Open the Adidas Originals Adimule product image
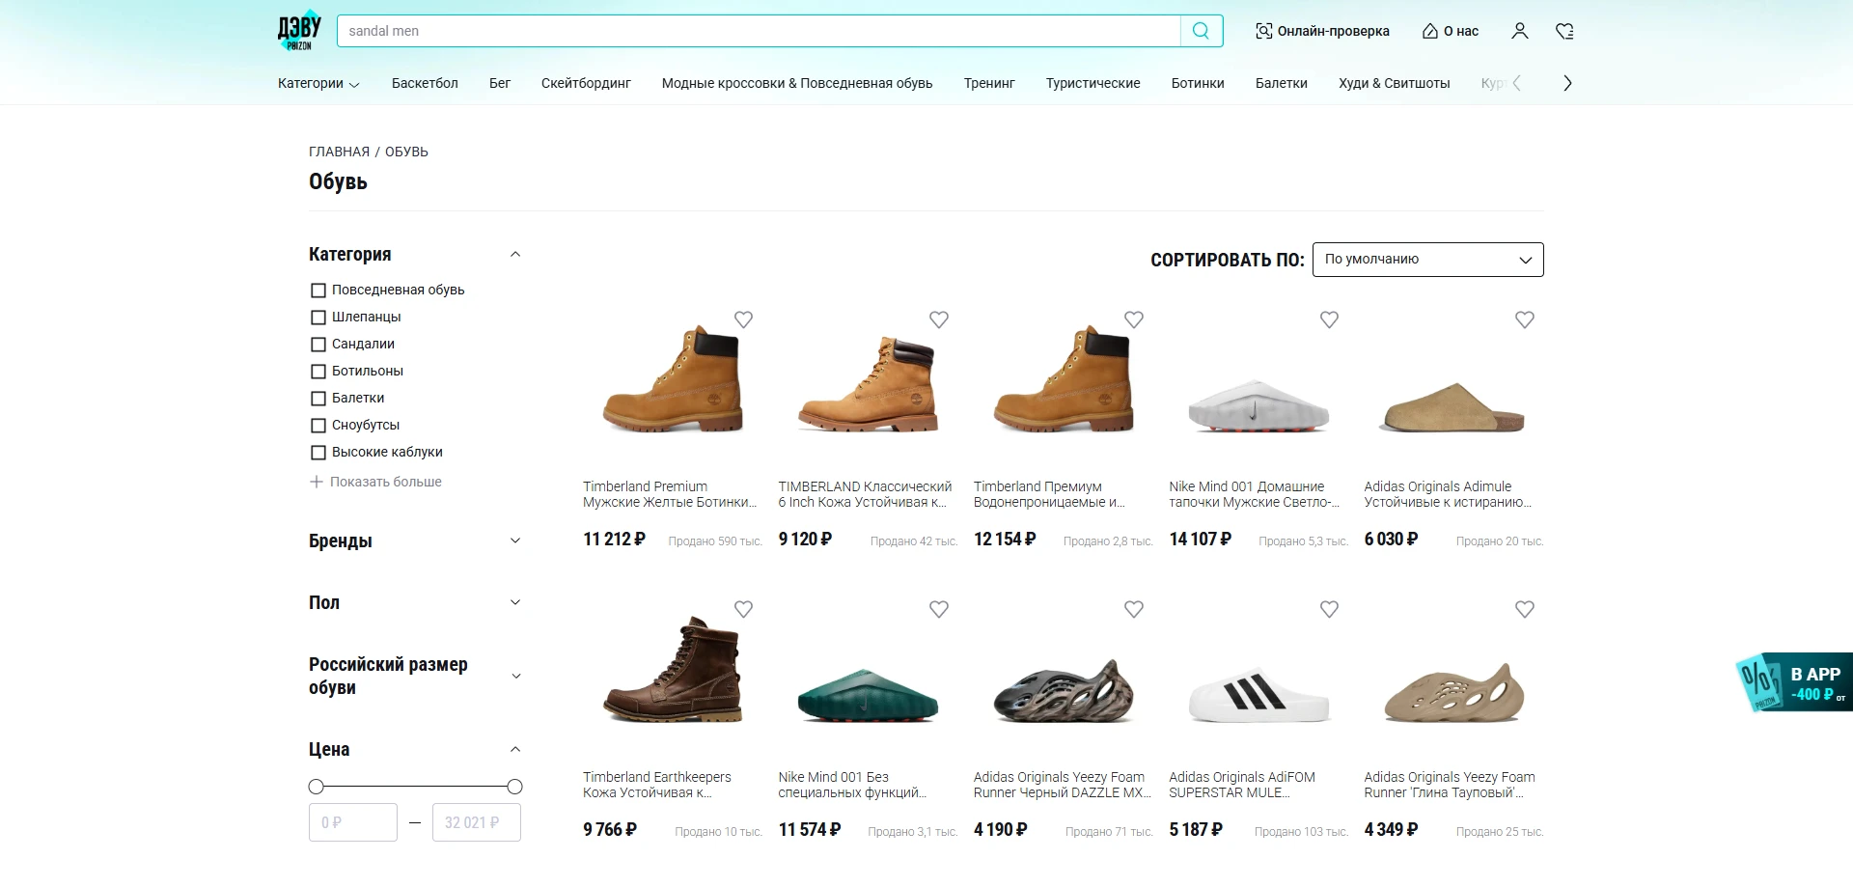 [x=1453, y=408]
